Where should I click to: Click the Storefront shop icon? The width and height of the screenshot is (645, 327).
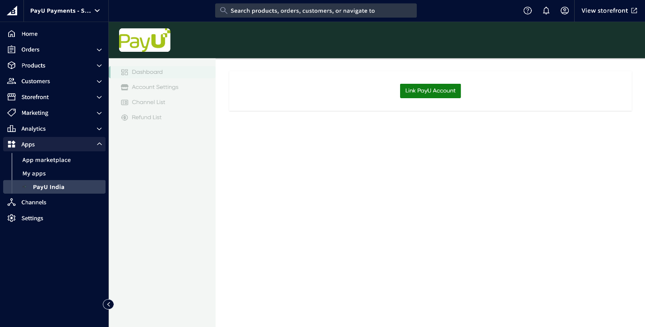coord(12,97)
